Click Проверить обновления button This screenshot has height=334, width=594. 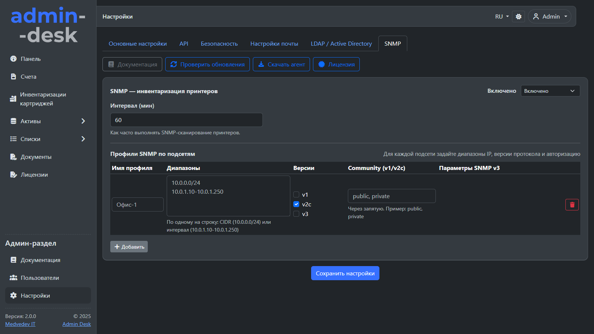(x=207, y=65)
